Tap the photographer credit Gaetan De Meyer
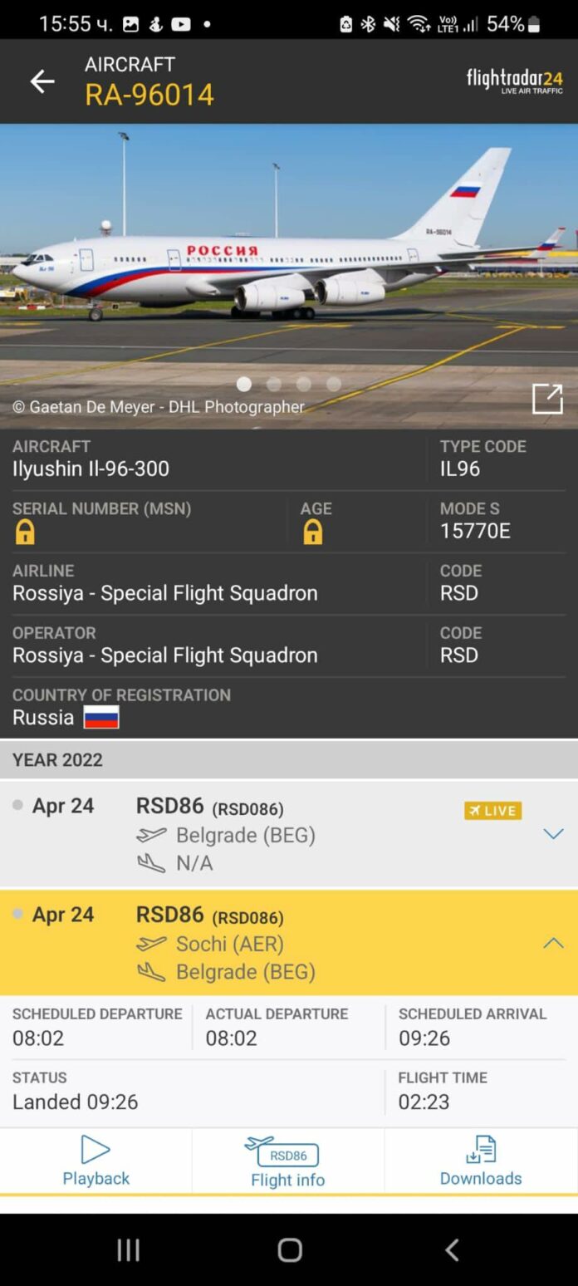Screen dimensions: 578x1286 point(149,407)
